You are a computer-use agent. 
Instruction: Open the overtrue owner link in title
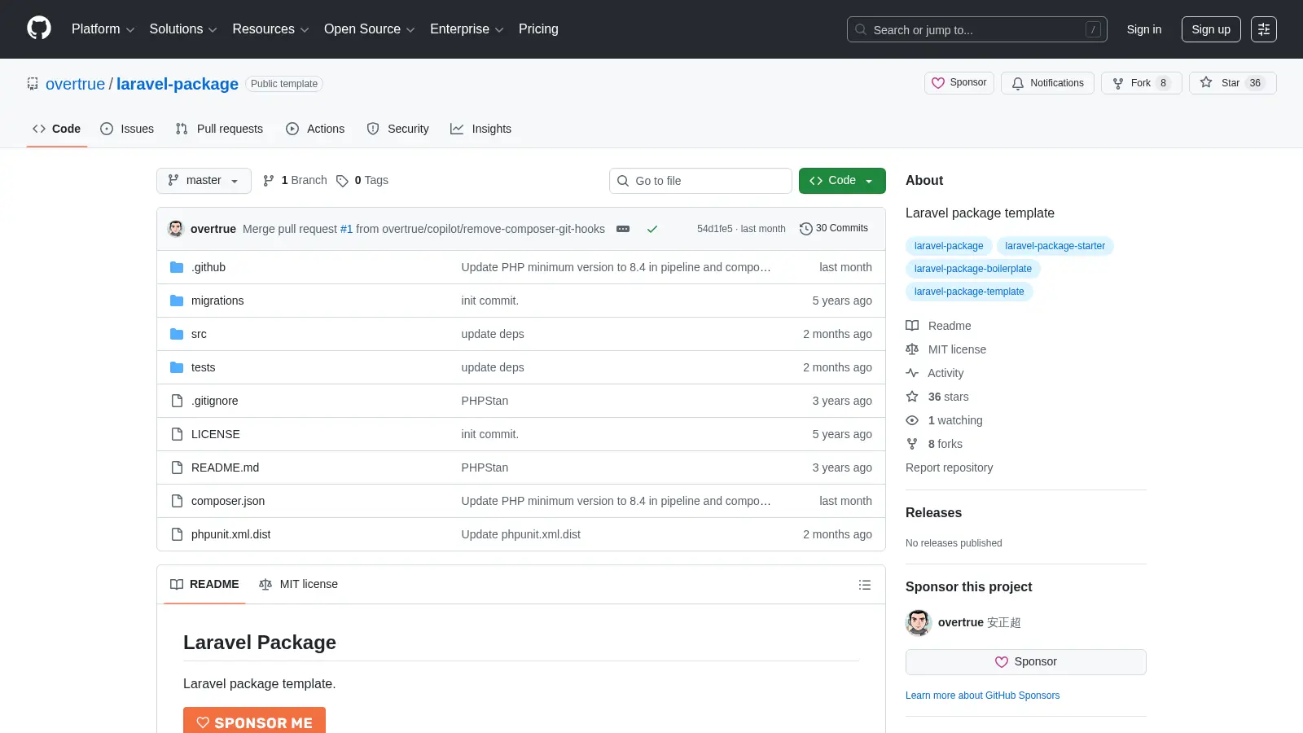tap(75, 84)
